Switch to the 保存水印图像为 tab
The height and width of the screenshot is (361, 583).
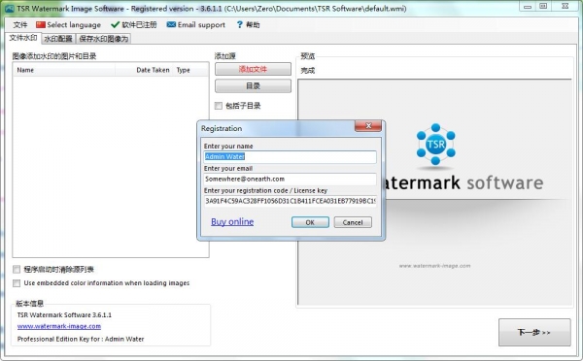pos(103,39)
